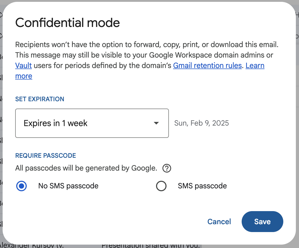Click the "REQUIRE PASSCODE" section label

tap(46, 155)
